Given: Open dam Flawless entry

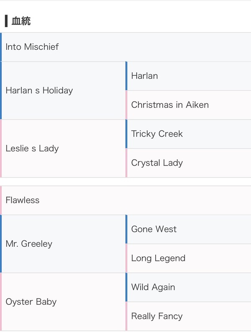Looking at the screenshot, I should [125, 200].
